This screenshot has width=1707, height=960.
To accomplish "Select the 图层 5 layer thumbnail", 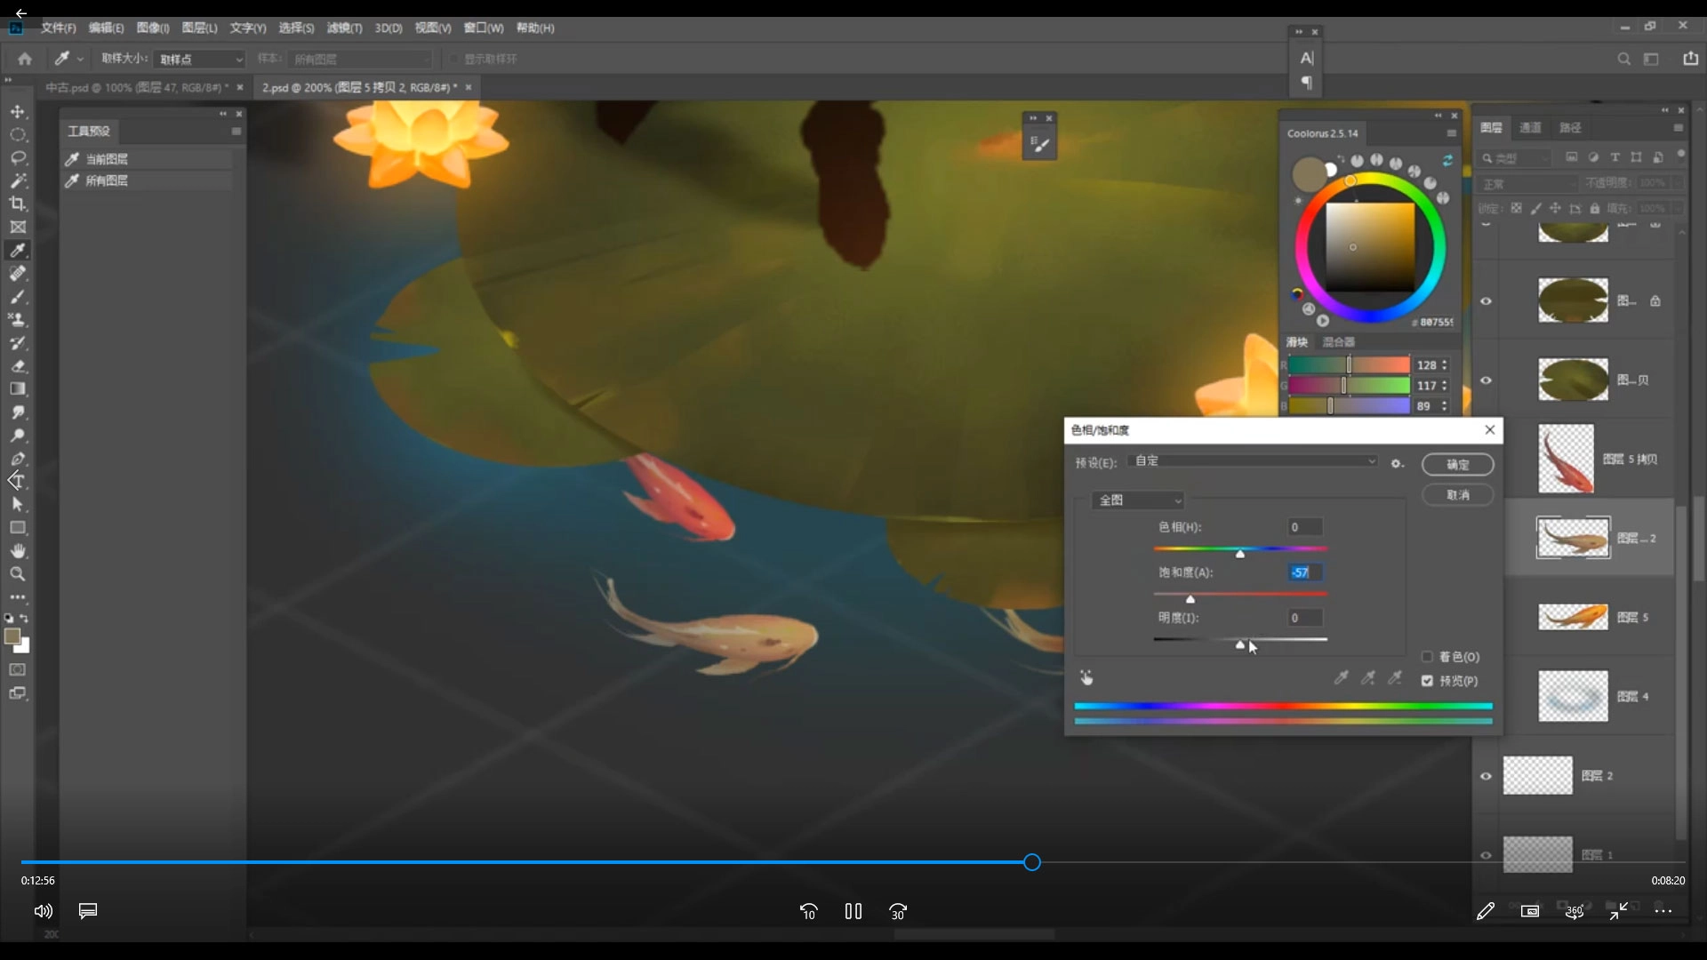I will coord(1573,617).
